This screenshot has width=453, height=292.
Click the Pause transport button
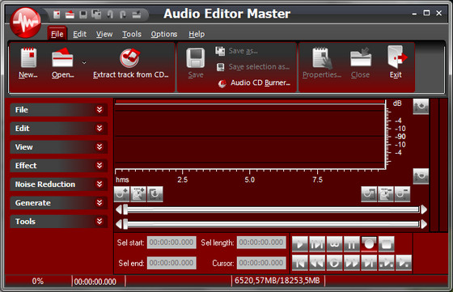[352, 244]
